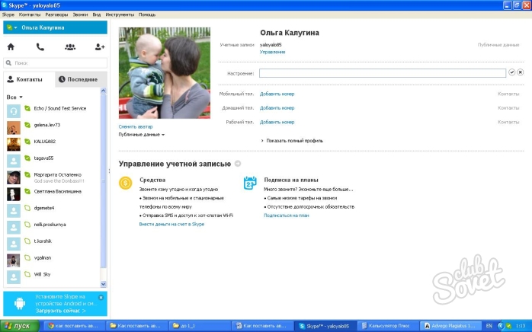Image resolution: width=532 pixels, height=332 pixels.
Task: Open the Звонки menu
Action: point(79,14)
